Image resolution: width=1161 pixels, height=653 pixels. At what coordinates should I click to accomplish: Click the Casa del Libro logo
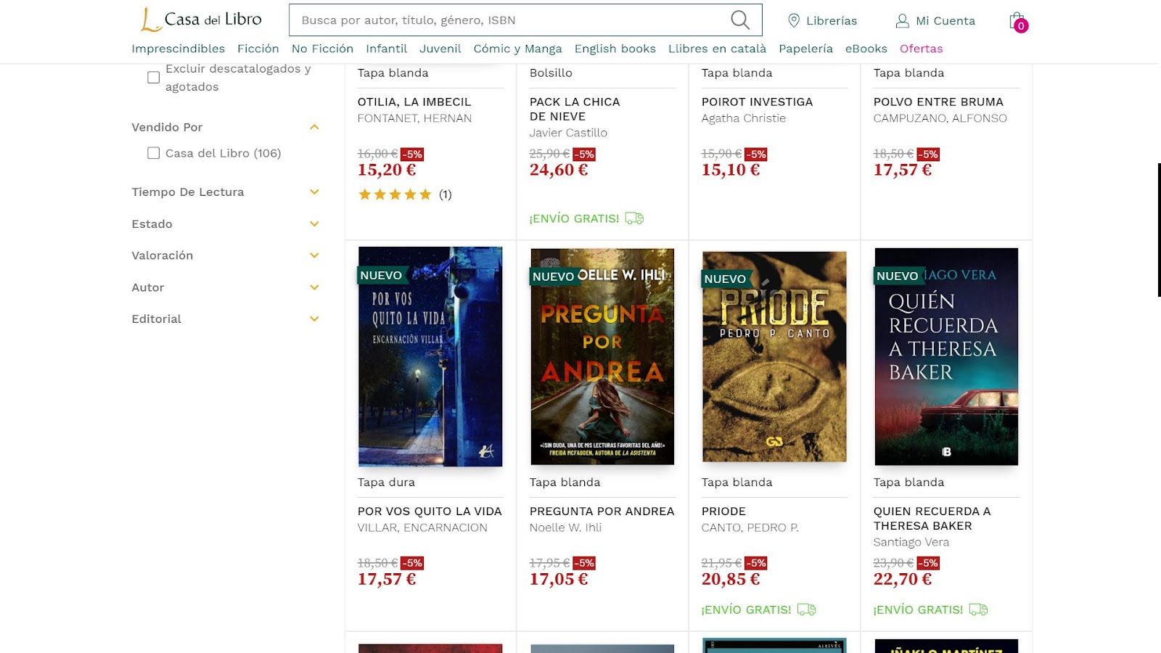[x=201, y=20]
